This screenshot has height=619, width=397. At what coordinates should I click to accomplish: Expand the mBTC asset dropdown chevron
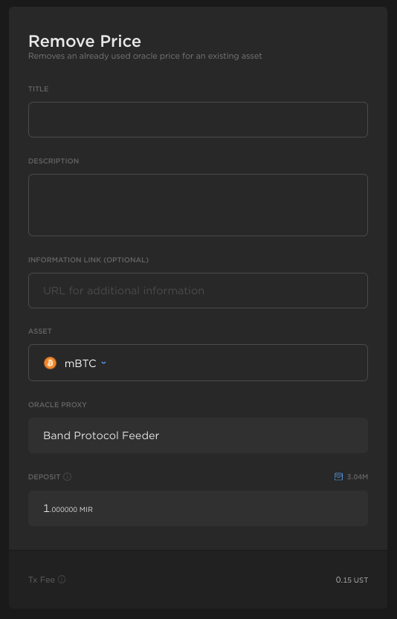click(103, 363)
